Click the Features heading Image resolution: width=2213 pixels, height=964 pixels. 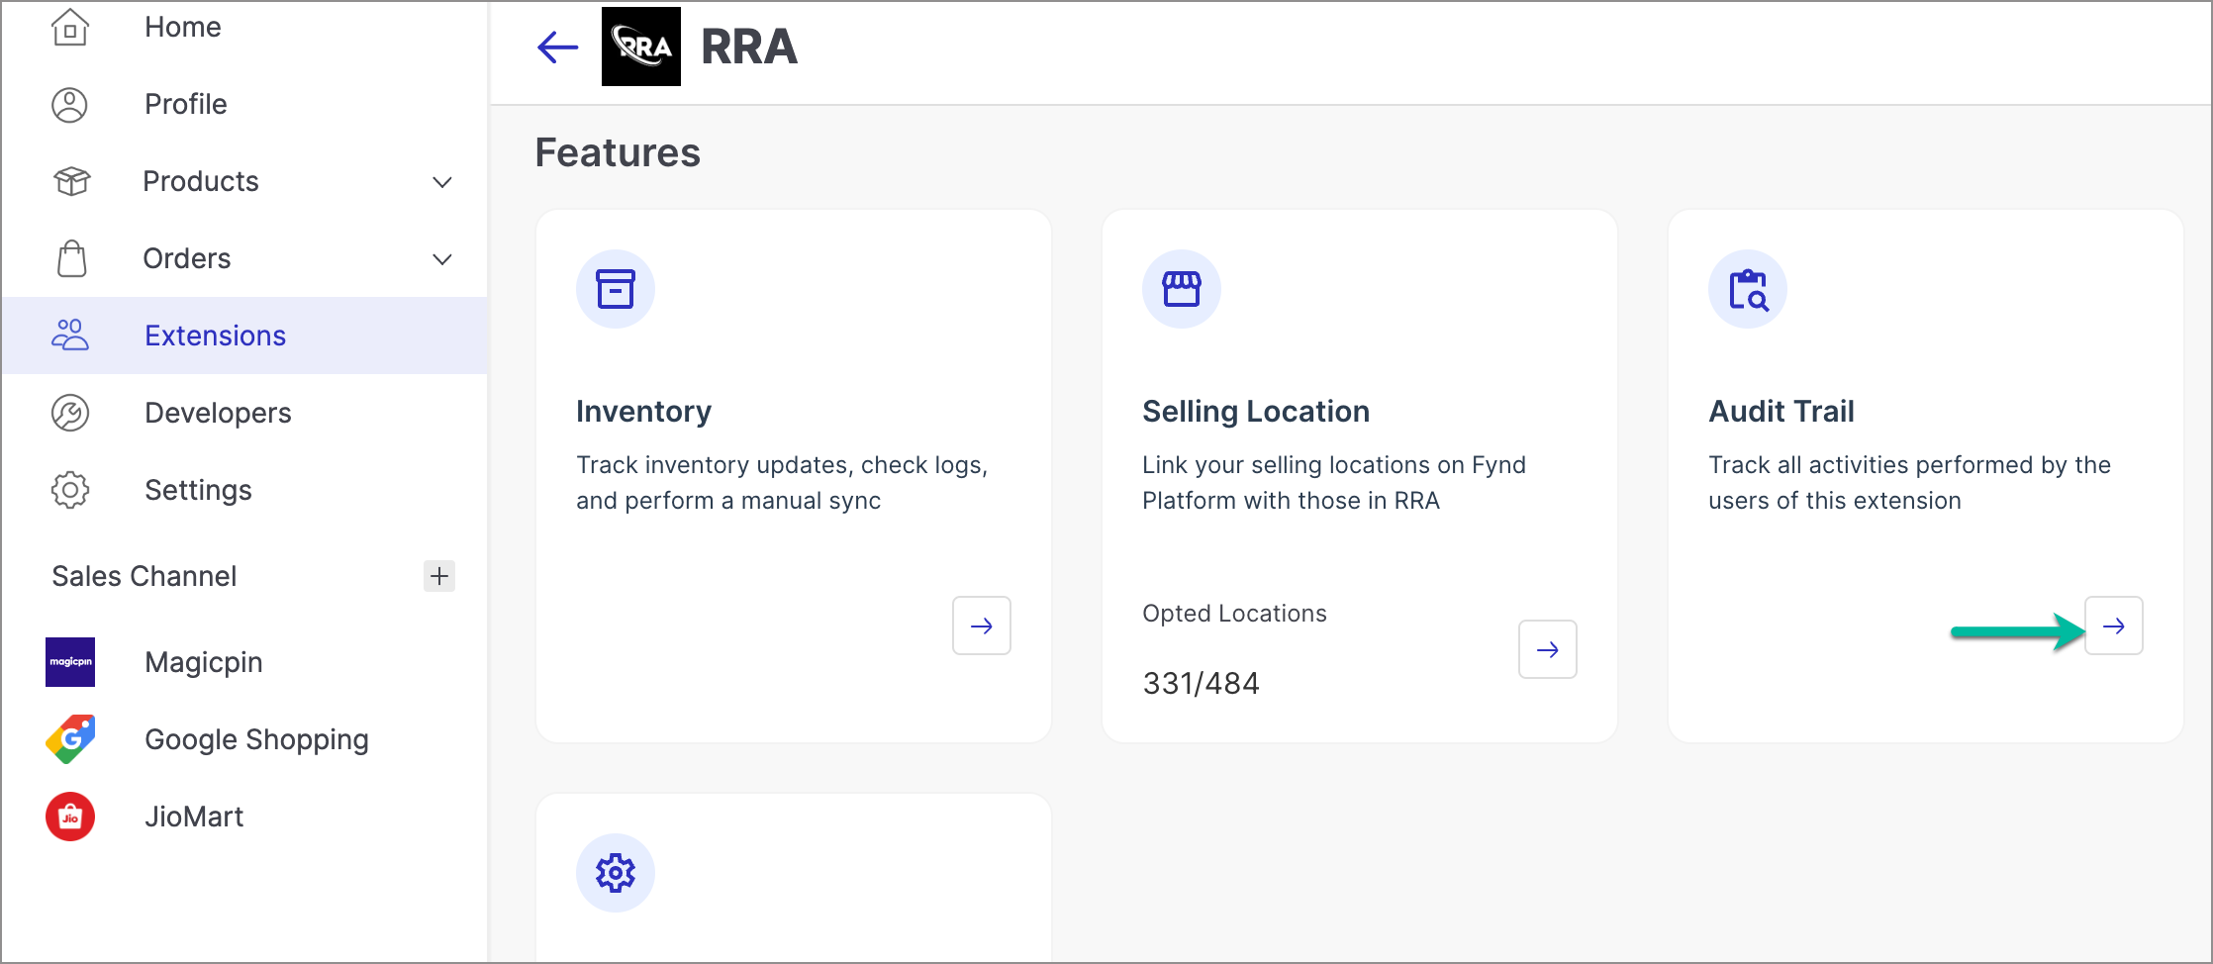tap(618, 152)
